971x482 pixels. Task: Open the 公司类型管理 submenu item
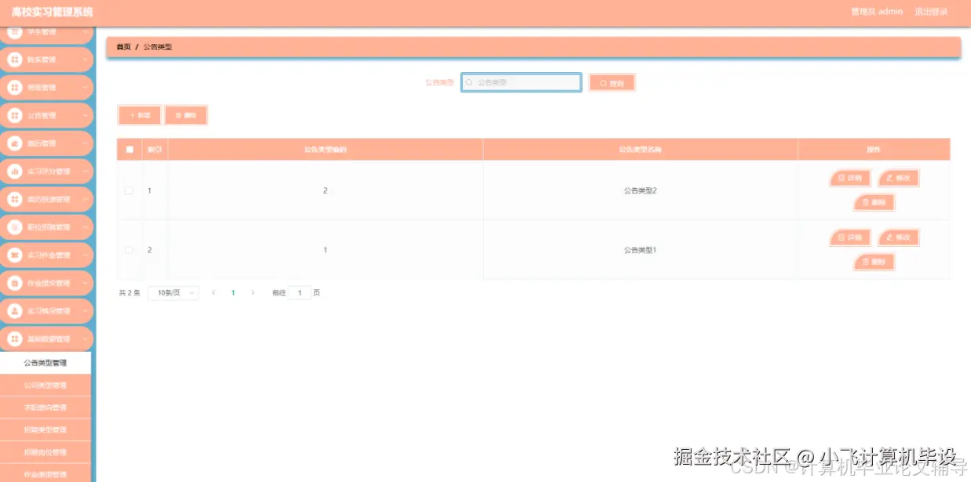[x=46, y=385]
